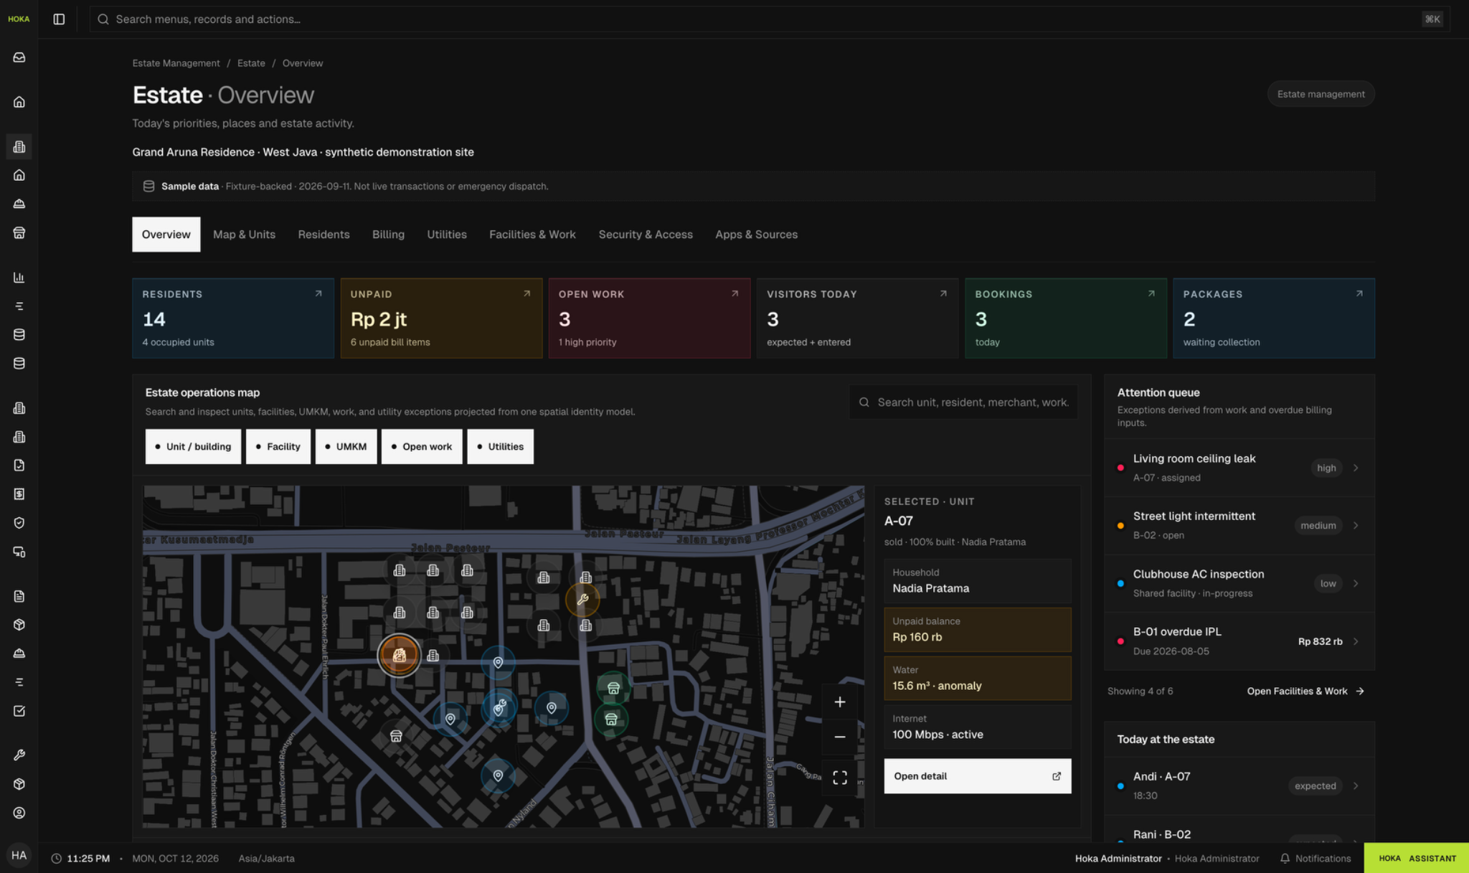Open the Hoka Assistant button
The height and width of the screenshot is (873, 1469).
(x=1417, y=858)
